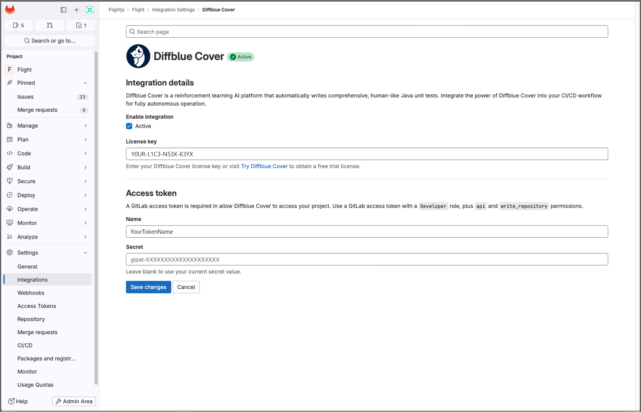The width and height of the screenshot is (641, 412).
Task: Toggle the sidebar collapse icon
Action: point(63,10)
